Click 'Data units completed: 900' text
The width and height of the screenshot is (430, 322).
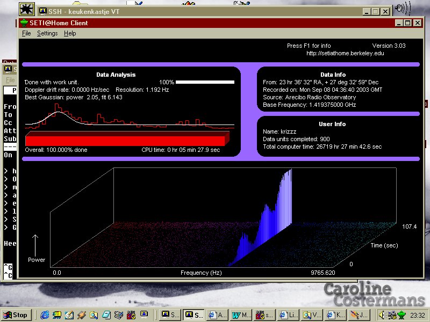pos(296,139)
